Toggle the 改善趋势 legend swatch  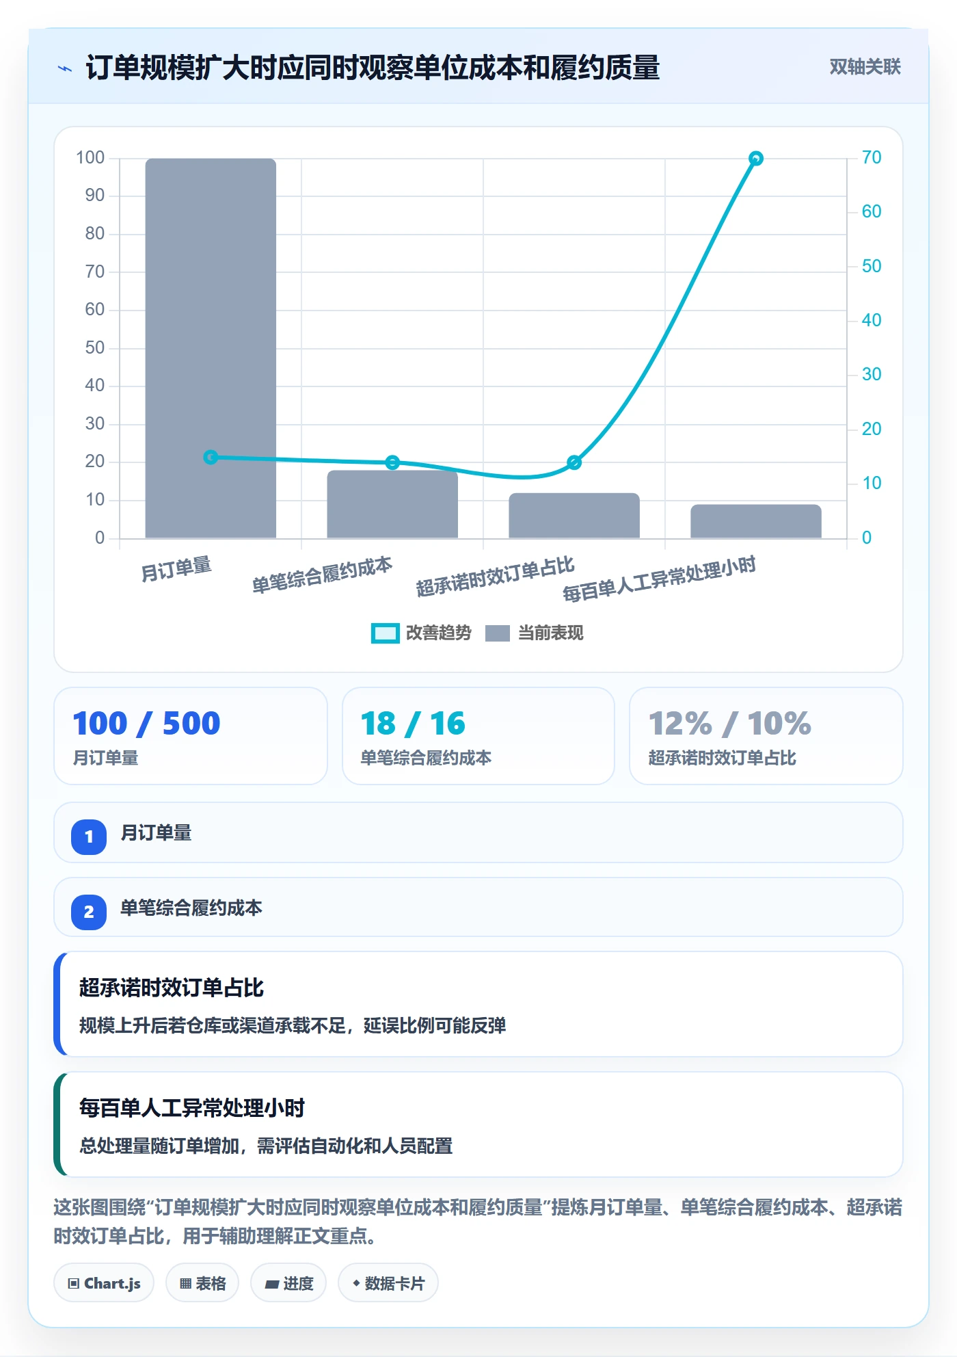pos(385,633)
